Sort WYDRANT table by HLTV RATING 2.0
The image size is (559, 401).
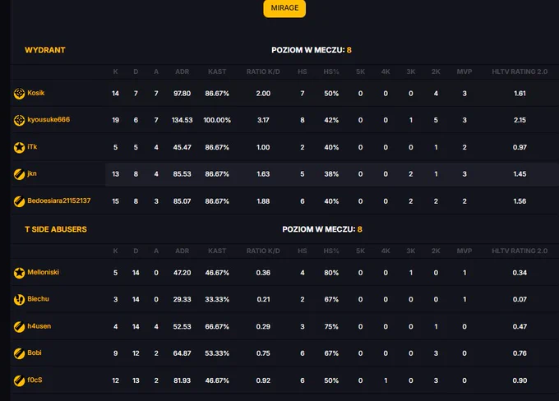(x=520, y=71)
